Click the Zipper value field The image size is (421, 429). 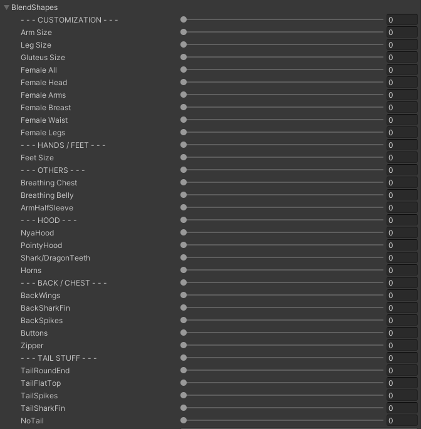(x=402, y=346)
